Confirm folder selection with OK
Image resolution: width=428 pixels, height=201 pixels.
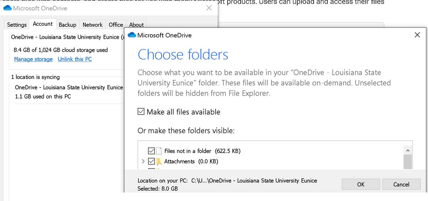361,184
